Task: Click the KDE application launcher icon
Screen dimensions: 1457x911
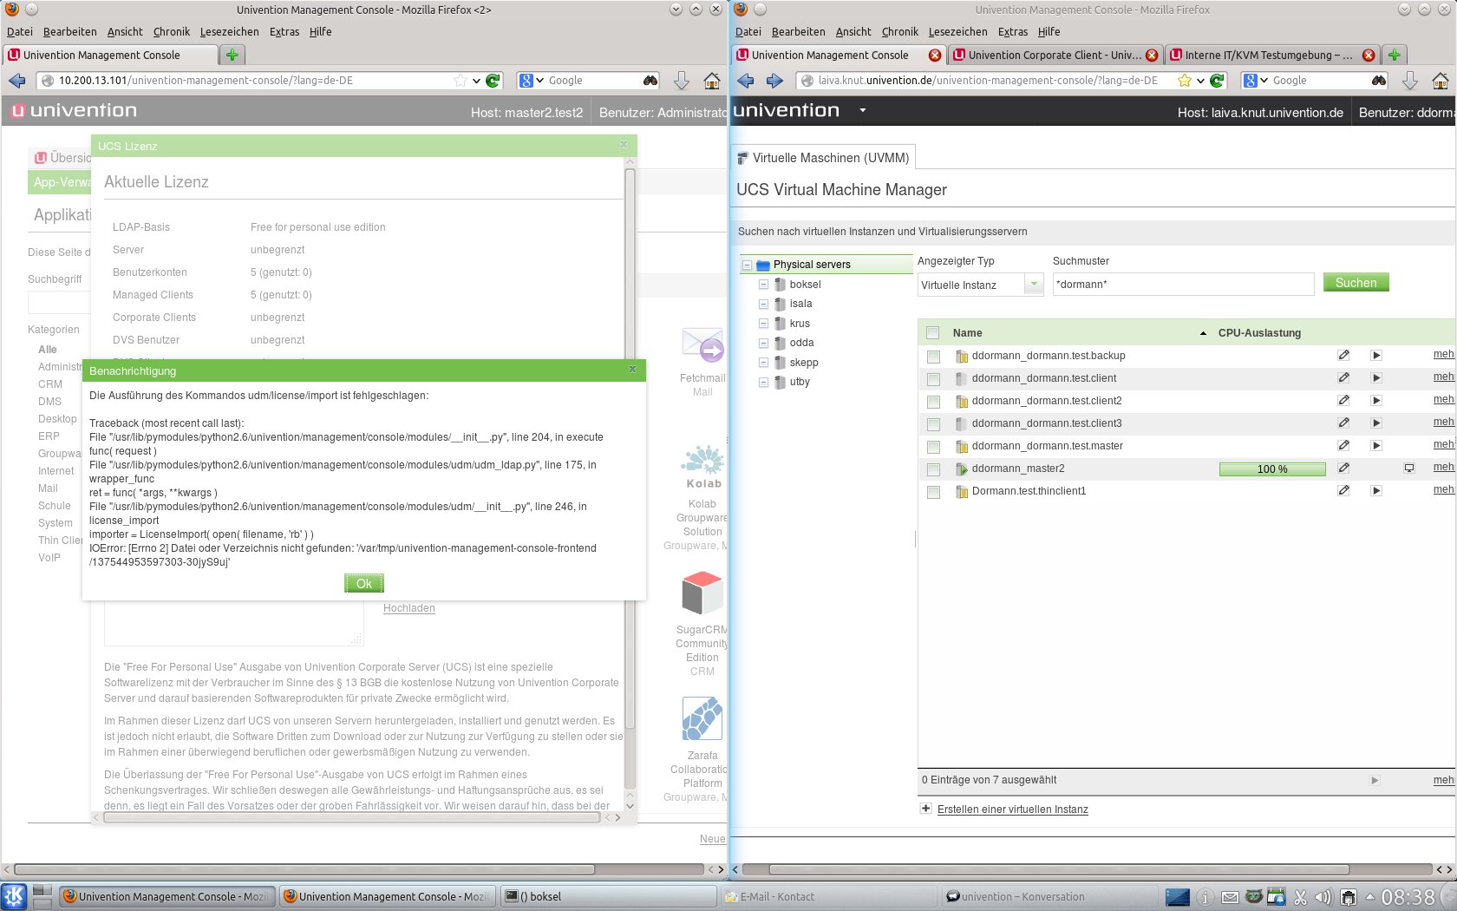Action: point(14,896)
